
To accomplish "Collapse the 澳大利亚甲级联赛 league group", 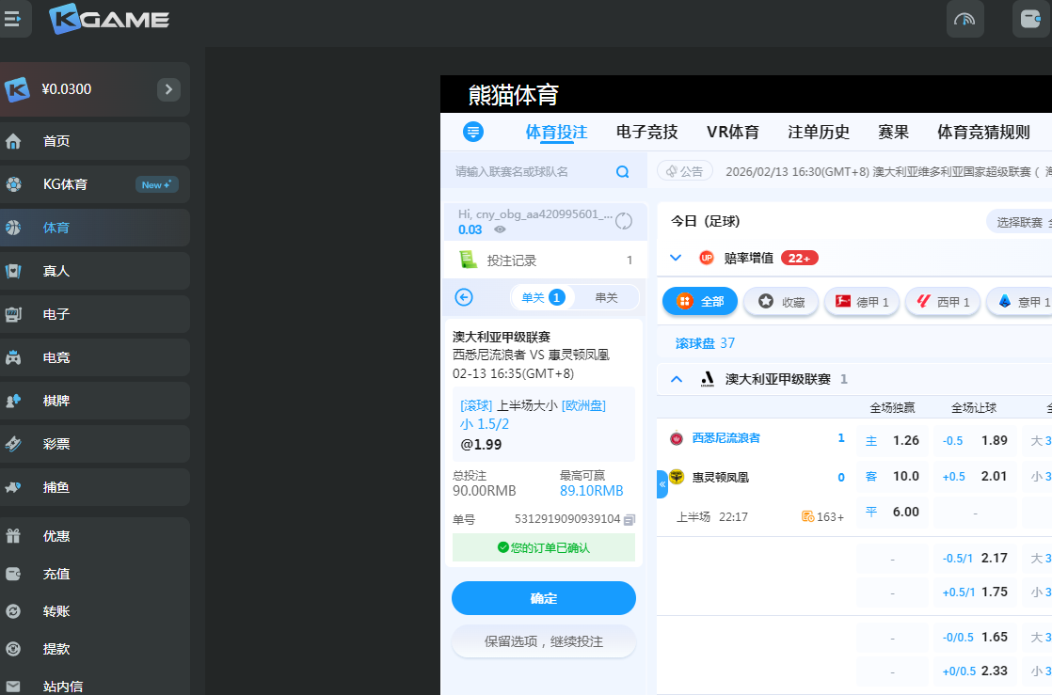I will [676, 379].
